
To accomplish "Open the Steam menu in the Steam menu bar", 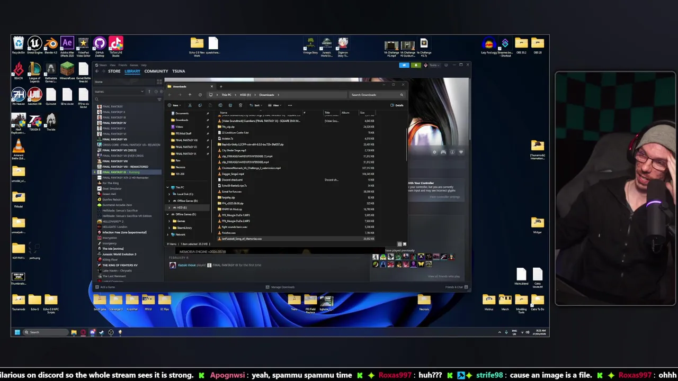I will click(103, 65).
